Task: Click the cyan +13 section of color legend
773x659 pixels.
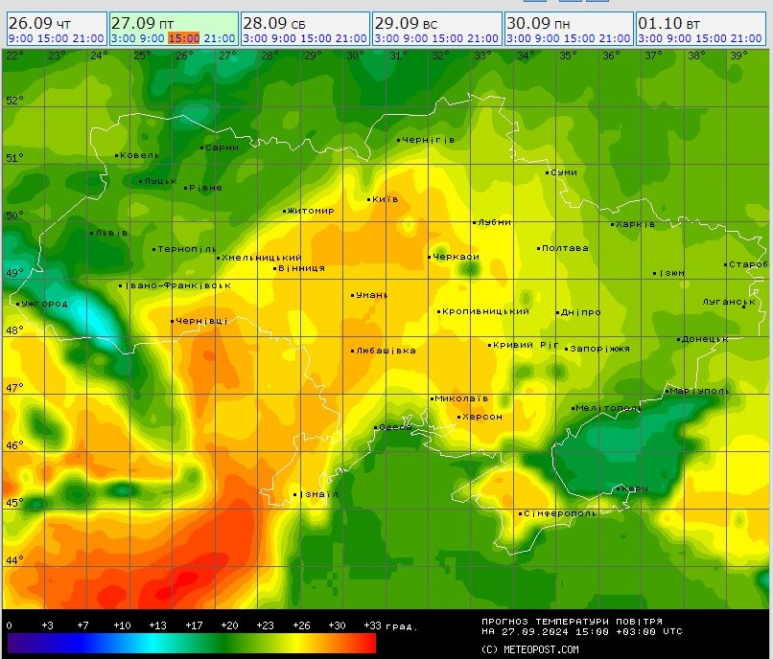Action: [158, 643]
